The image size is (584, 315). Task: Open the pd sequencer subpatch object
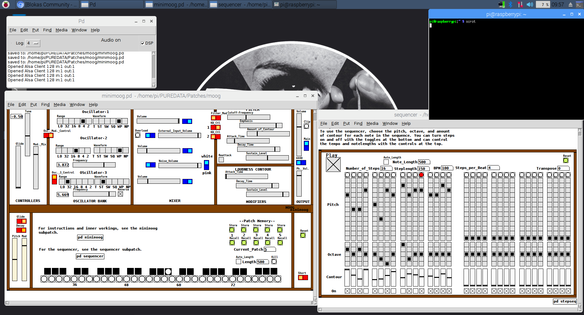(x=90, y=256)
